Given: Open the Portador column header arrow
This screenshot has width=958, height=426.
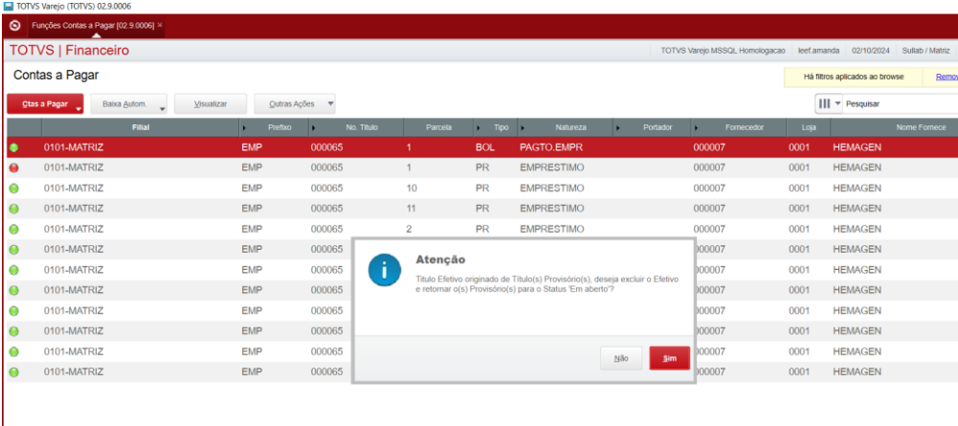Looking at the screenshot, I should pos(619,127).
